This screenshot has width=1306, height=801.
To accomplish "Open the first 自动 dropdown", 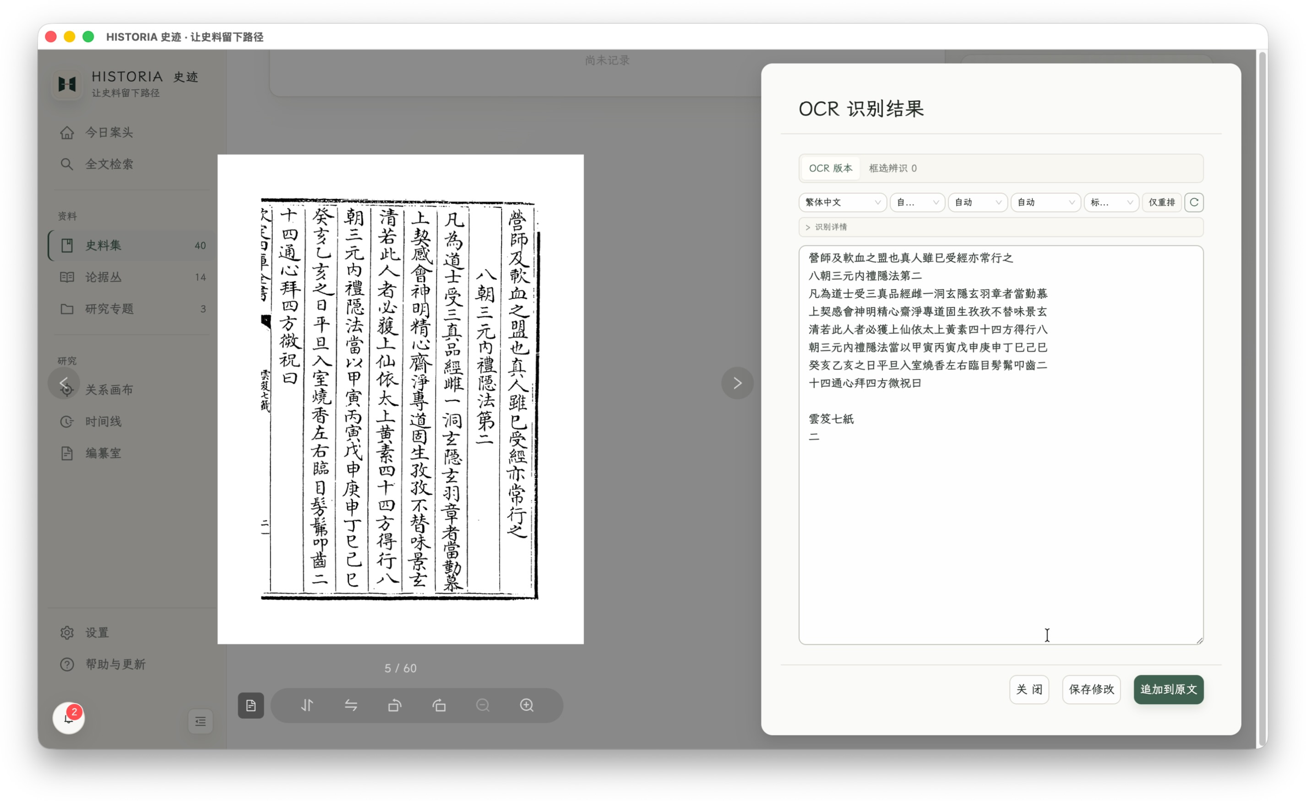I will tap(977, 202).
